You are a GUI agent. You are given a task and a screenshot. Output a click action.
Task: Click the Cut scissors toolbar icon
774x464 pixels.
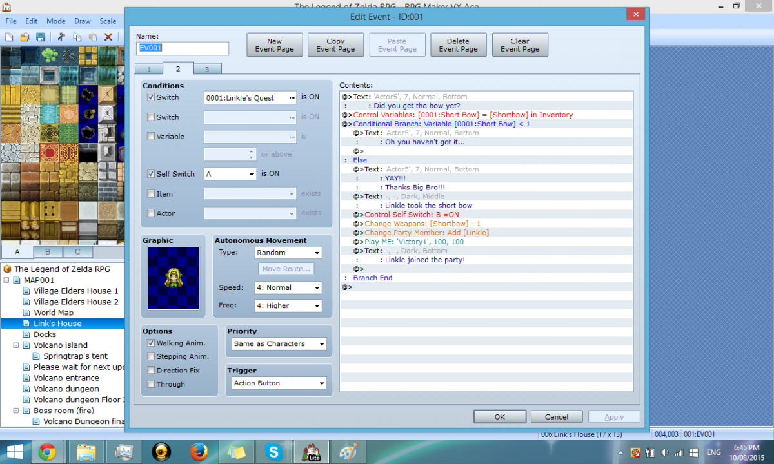point(62,37)
